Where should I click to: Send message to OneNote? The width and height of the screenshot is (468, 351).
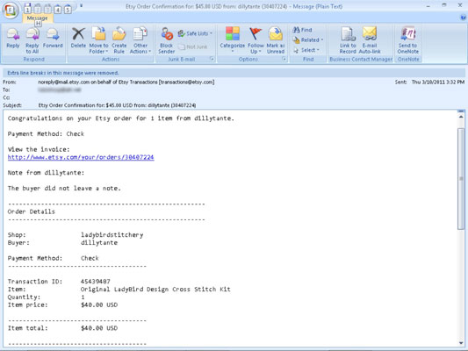point(408,40)
